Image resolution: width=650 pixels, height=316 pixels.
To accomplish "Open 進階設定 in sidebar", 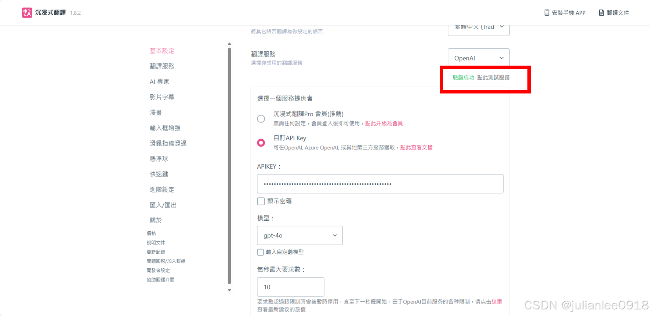I will click(x=162, y=189).
